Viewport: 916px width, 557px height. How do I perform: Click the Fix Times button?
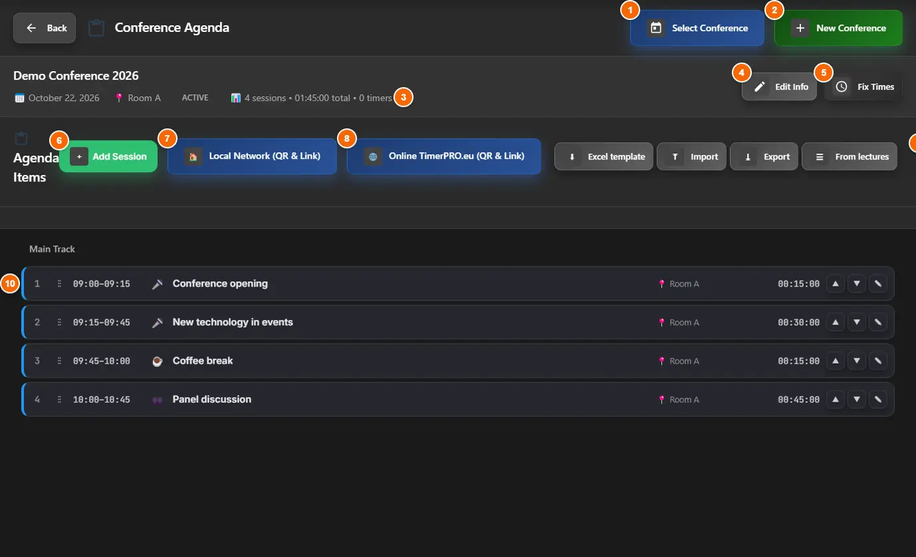coord(863,86)
